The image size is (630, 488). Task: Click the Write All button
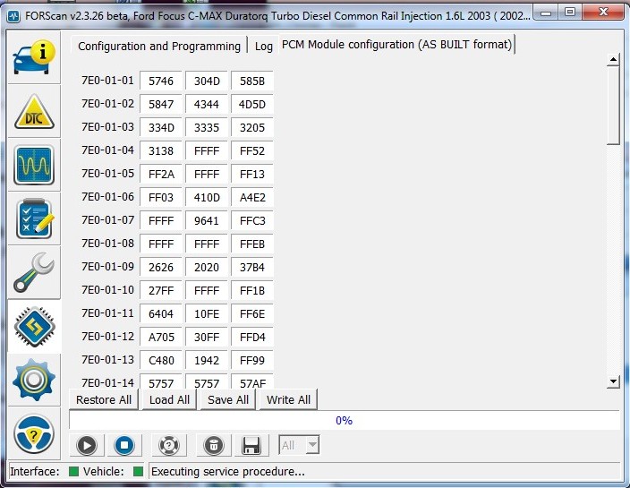287,399
